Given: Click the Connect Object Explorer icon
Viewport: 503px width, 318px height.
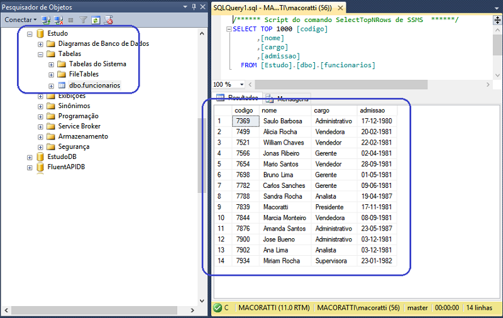Looking at the screenshot, I should [47, 20].
